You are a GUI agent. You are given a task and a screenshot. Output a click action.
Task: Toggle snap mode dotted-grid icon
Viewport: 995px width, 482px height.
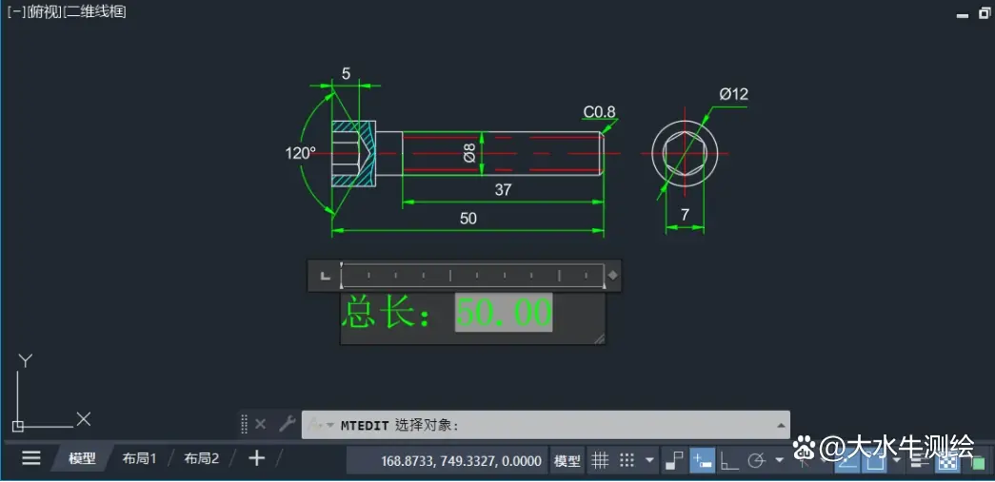pos(627,460)
